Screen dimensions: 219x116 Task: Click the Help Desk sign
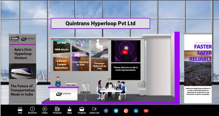(71, 85)
